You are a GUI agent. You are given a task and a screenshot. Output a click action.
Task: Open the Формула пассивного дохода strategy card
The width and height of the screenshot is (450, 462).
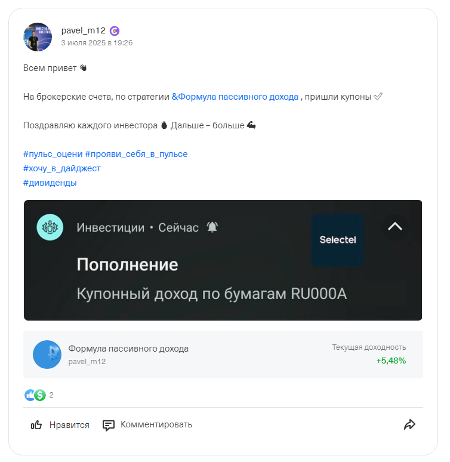[223, 355]
